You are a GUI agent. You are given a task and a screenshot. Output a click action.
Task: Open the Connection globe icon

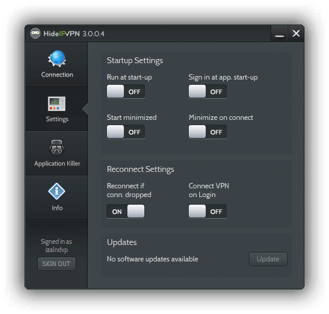pos(57,58)
